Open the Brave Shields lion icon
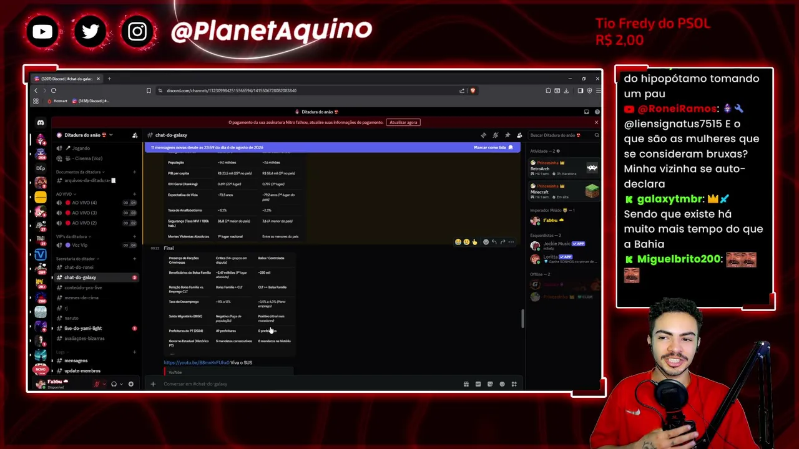The image size is (799, 449). [x=473, y=90]
